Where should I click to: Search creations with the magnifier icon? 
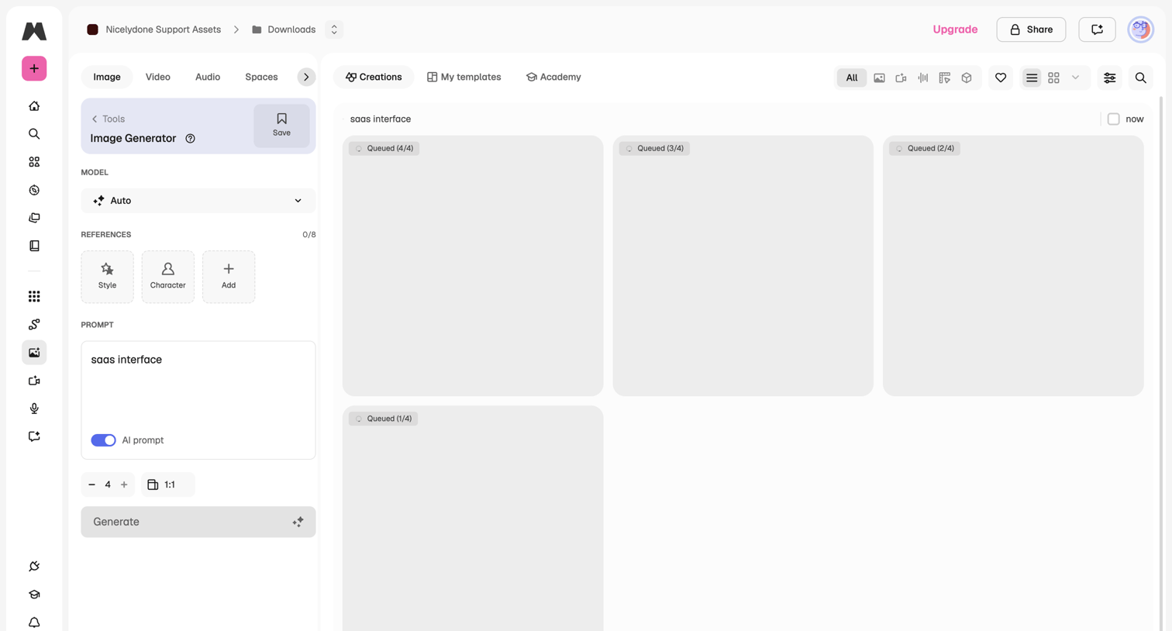(1141, 78)
